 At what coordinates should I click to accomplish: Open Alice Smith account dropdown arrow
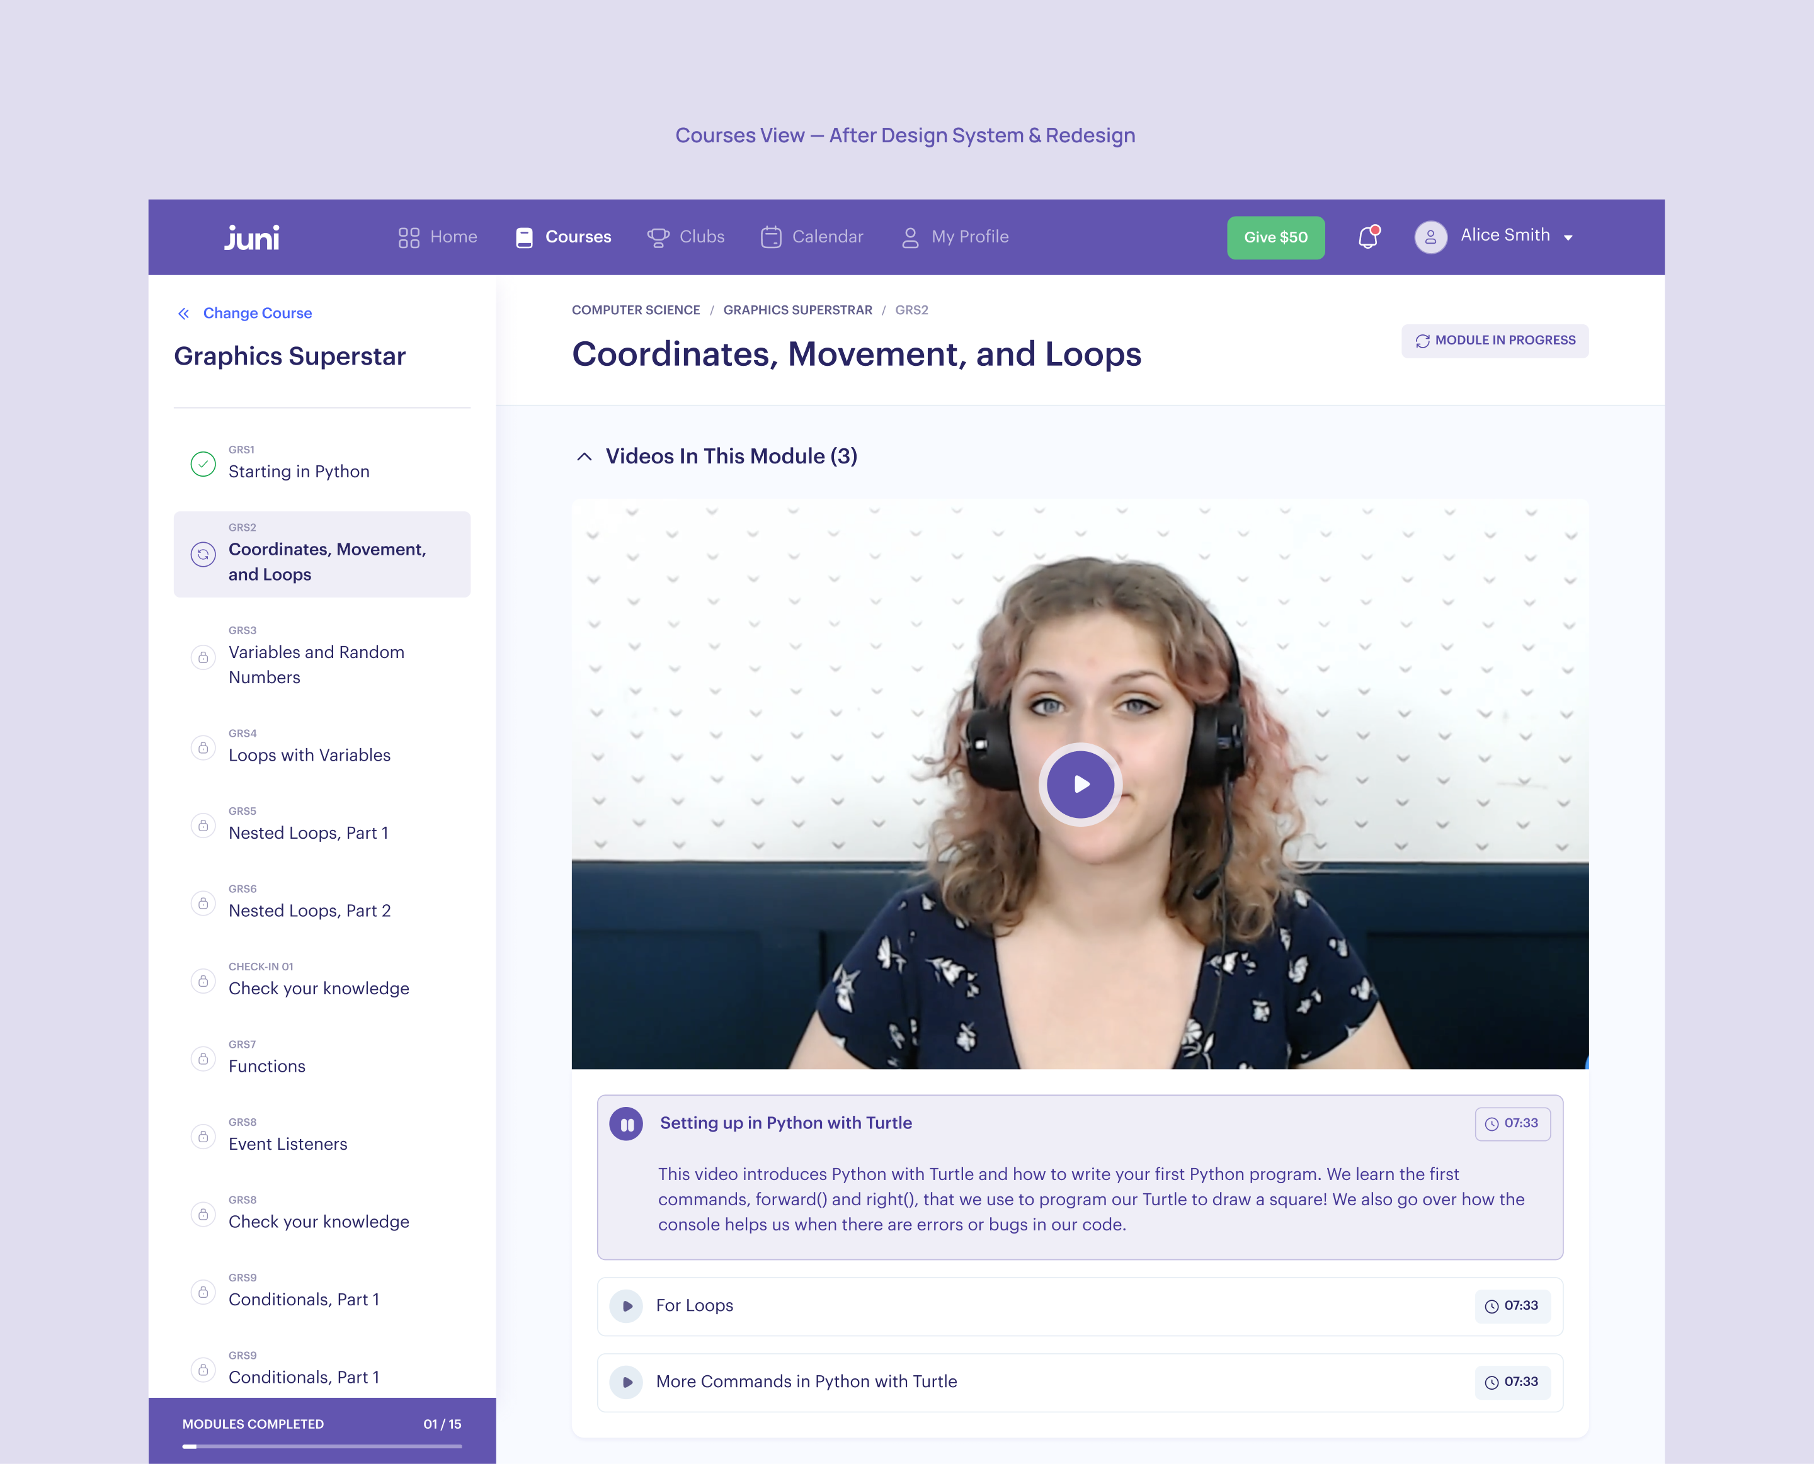1568,238
